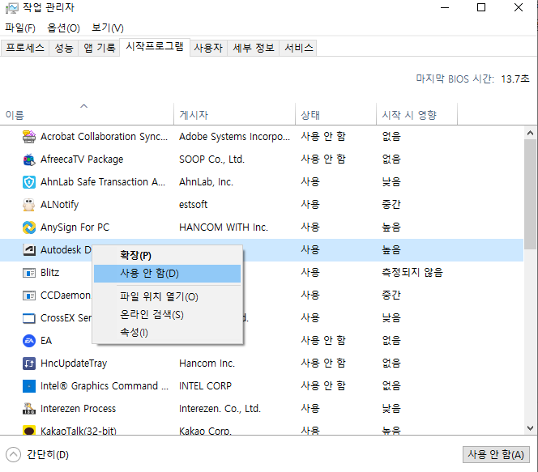Select the Blitz entry
The width and height of the screenshot is (538, 472).
[x=49, y=273]
